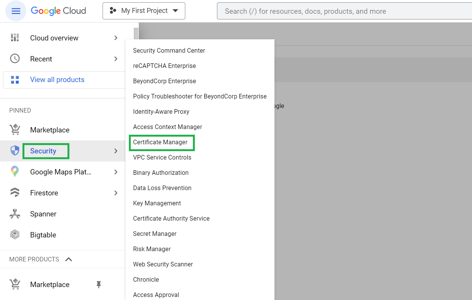Viewport: 472px width, 300px height.
Task: Click the Firestore icon
Action: pos(15,193)
